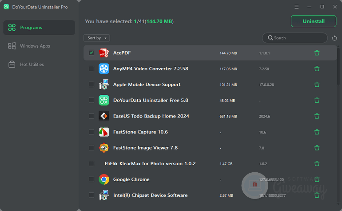Click into the Search field
The height and width of the screenshot is (211, 342).
(294, 38)
